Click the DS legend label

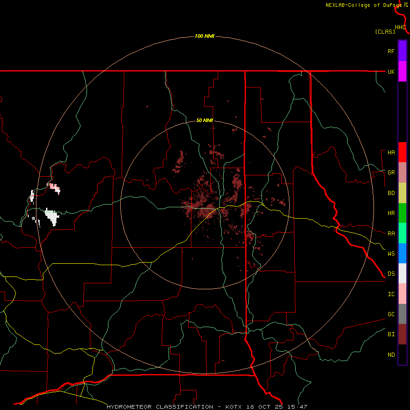[391, 274]
